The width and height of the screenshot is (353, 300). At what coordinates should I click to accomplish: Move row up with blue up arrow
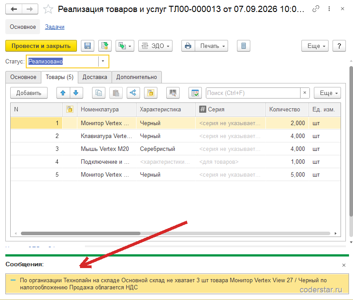tap(63, 93)
